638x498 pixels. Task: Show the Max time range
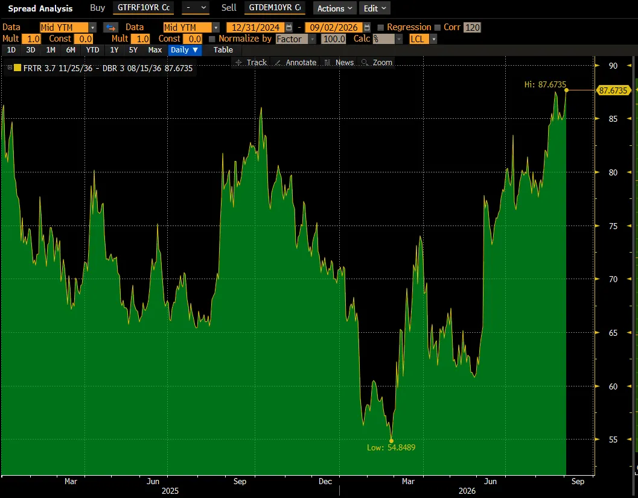(x=155, y=50)
